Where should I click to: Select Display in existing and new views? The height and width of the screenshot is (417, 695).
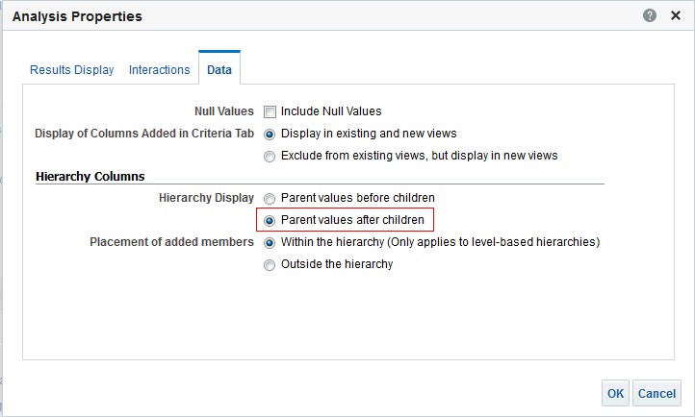click(x=270, y=134)
